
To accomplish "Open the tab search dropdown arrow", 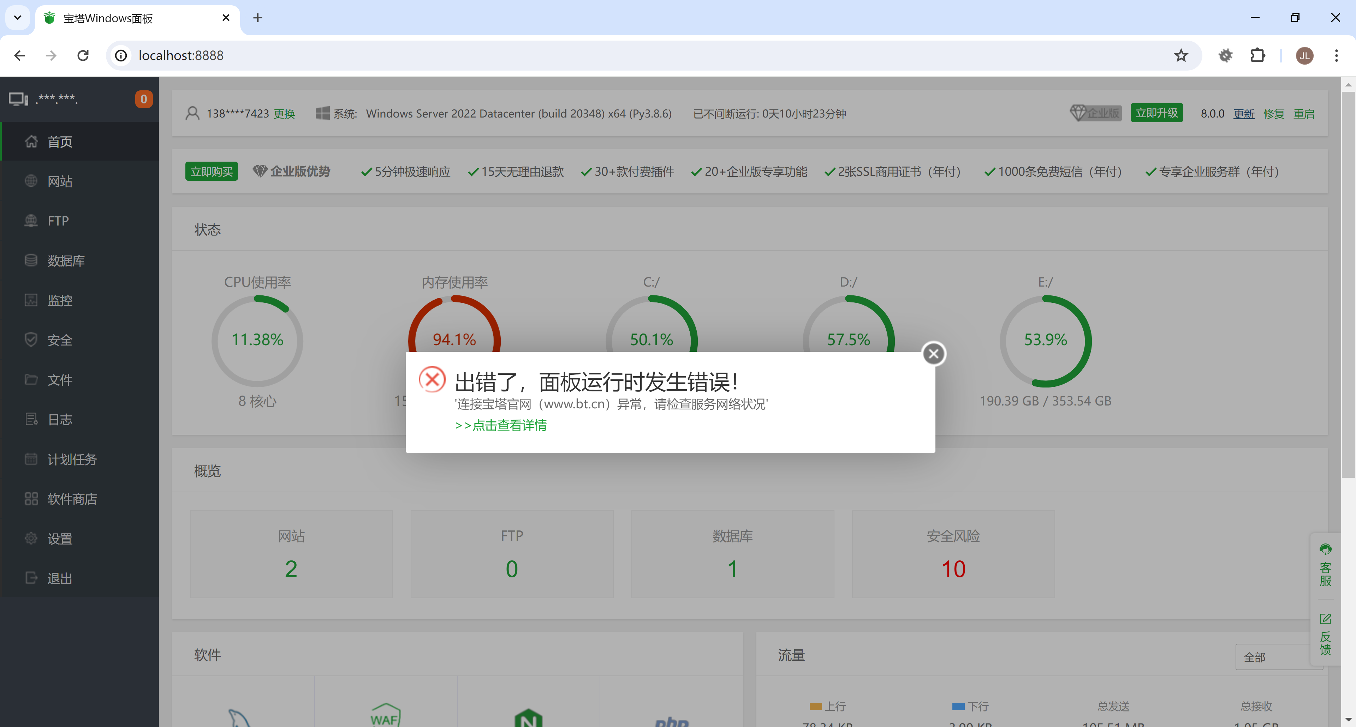I will pyautogui.click(x=17, y=17).
